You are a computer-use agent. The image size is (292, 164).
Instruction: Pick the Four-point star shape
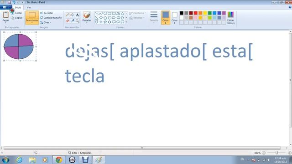pos(101,22)
